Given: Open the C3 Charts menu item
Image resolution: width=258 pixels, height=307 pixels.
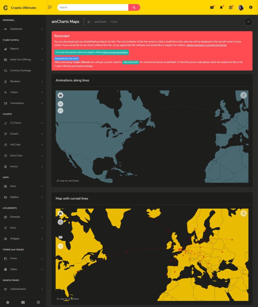Looking at the screenshot, I should point(23,123).
